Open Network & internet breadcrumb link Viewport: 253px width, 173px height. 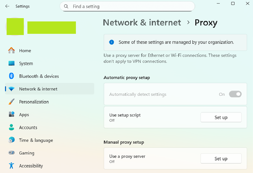point(142,23)
